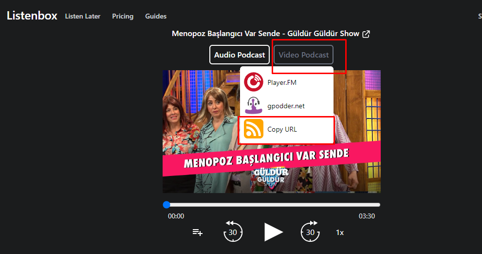Go to Listen Later page
482x254 pixels.
click(83, 16)
